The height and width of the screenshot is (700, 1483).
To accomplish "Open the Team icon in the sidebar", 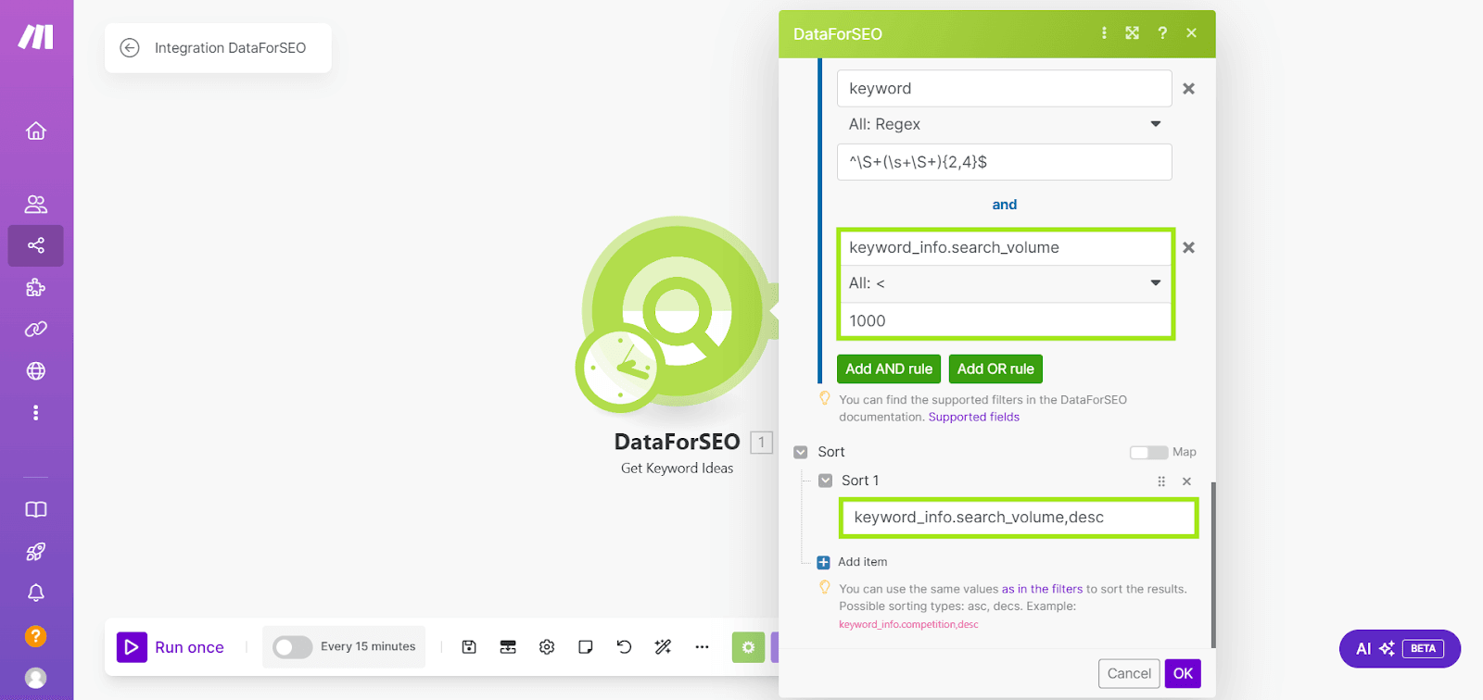I will tap(36, 204).
